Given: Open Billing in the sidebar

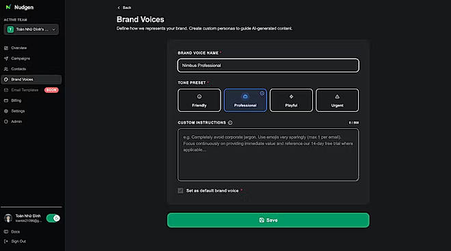Looking at the screenshot, I should [x=31, y=100].
